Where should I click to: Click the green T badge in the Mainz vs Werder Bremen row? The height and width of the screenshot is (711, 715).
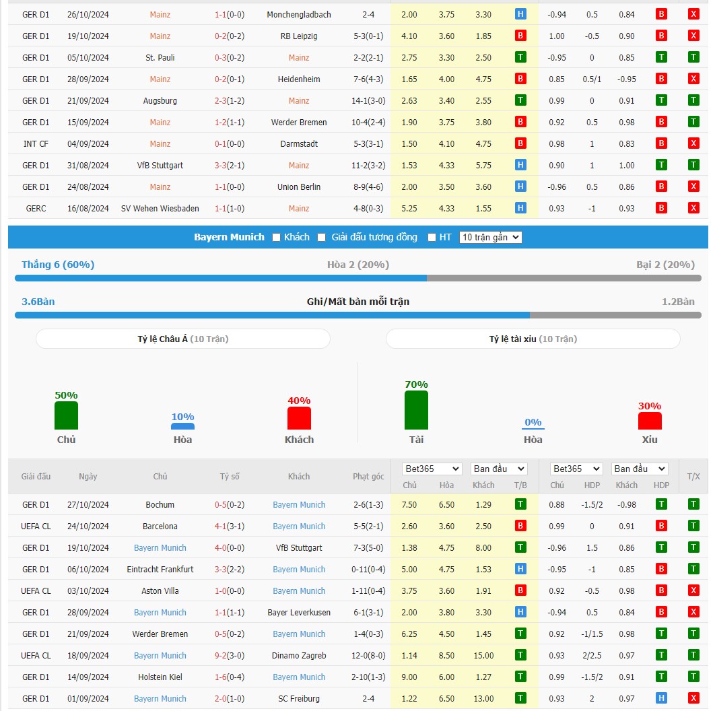693,122
